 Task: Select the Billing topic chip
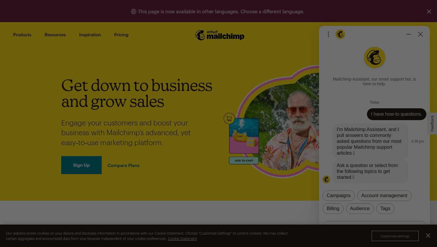pos(333,209)
